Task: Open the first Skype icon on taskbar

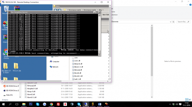Action: tap(38, 104)
